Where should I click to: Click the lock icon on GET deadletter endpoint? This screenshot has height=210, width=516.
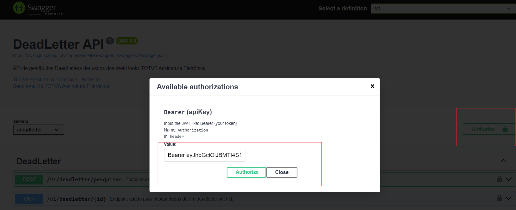(x=499, y=198)
